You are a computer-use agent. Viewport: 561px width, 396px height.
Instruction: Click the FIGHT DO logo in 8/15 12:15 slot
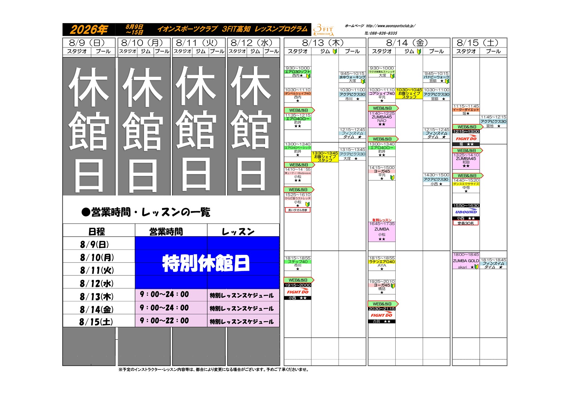pos(466,138)
